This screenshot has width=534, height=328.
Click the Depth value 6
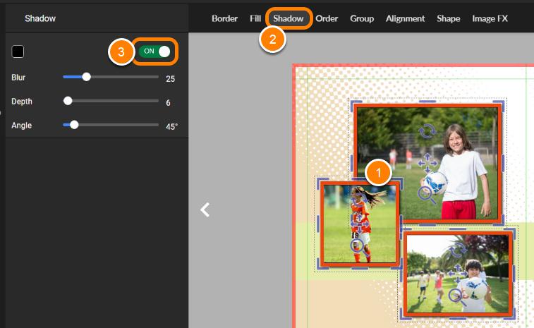tap(168, 102)
